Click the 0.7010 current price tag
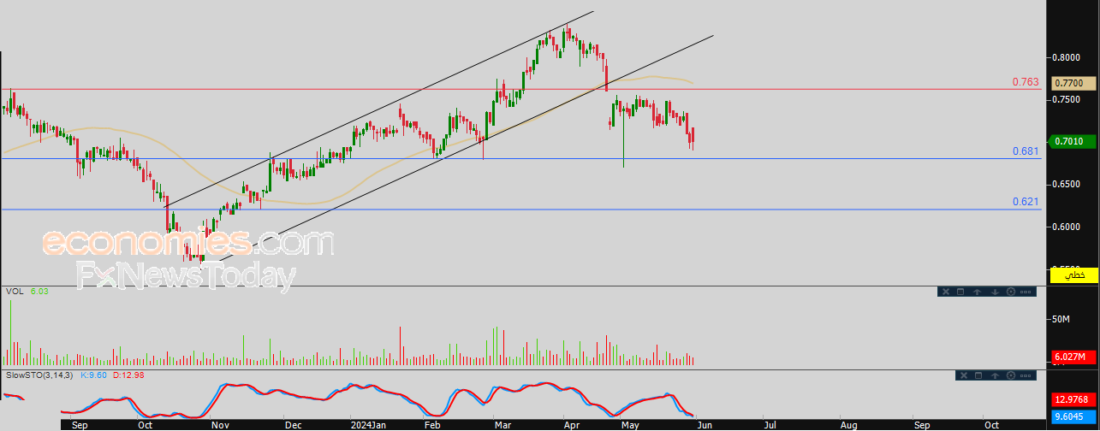The image size is (1100, 431). [x=1070, y=141]
